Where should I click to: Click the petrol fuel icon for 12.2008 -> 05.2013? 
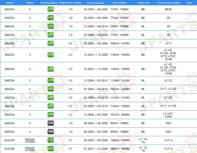[50, 81]
